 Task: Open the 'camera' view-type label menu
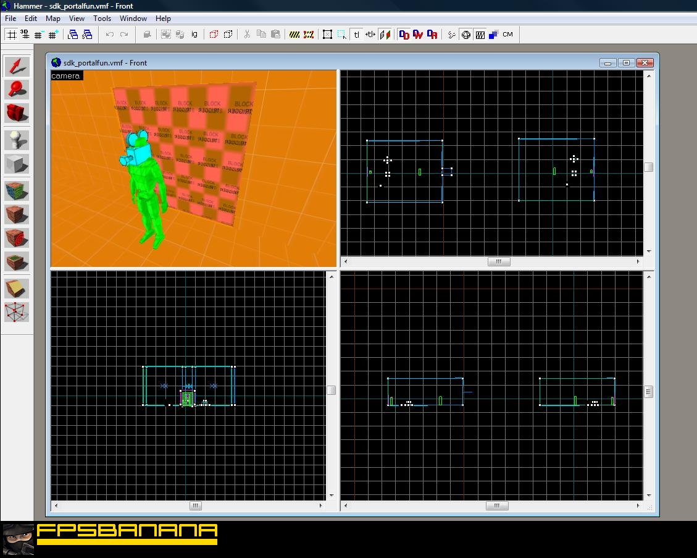tap(66, 75)
